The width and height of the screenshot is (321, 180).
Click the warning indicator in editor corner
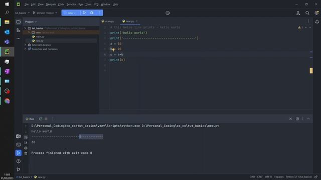300,27
